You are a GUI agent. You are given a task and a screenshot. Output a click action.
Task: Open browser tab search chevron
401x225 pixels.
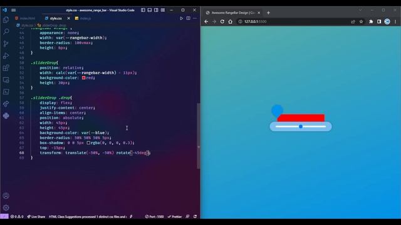360,10
